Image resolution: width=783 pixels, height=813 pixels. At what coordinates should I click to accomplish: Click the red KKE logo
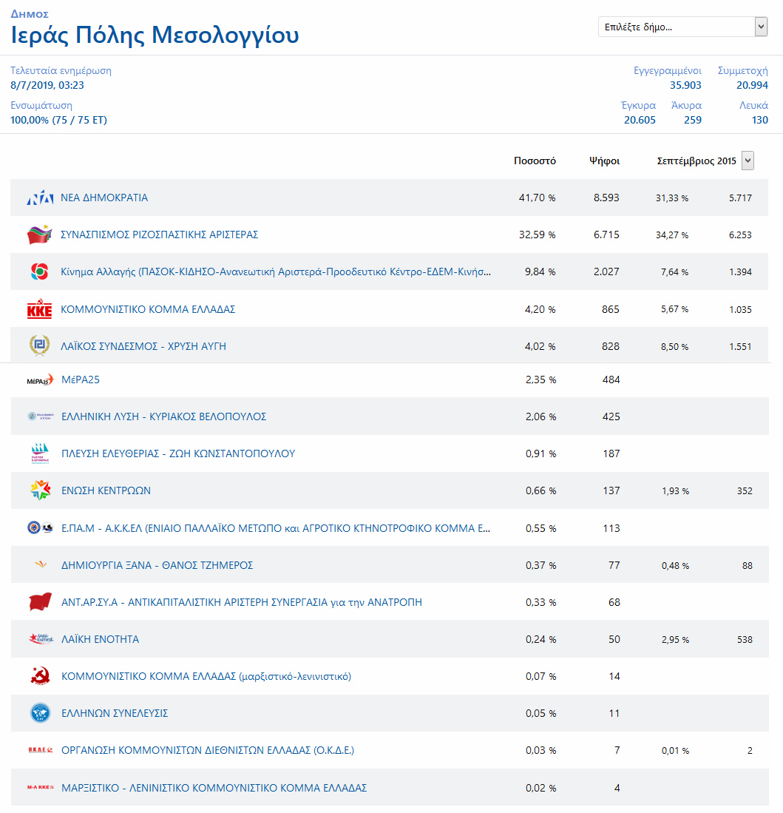(x=40, y=309)
